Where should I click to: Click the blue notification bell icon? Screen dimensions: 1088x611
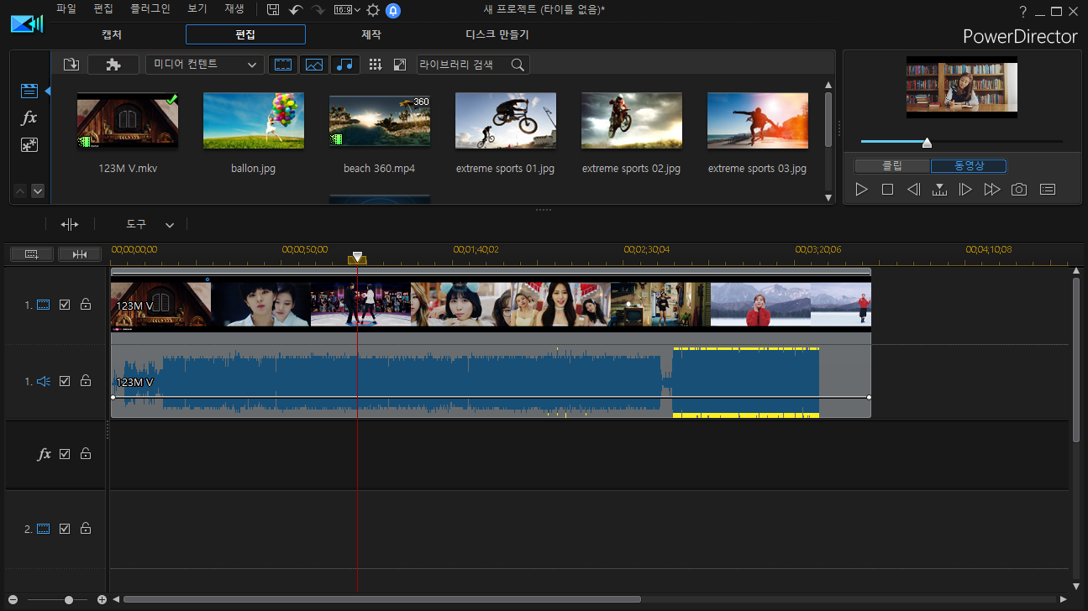[393, 11]
